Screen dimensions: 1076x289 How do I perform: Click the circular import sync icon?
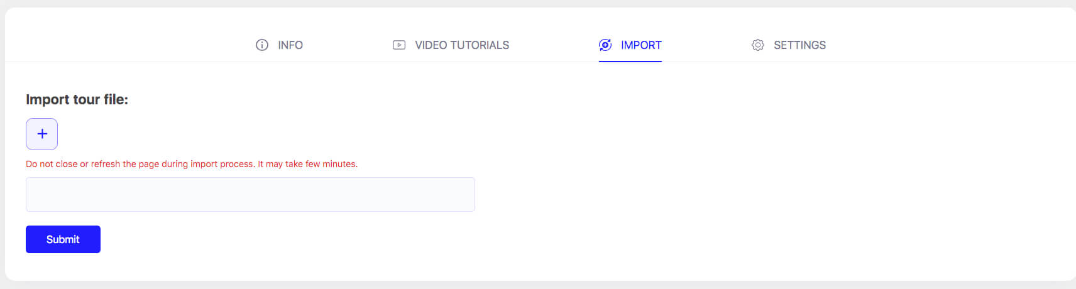pos(605,45)
